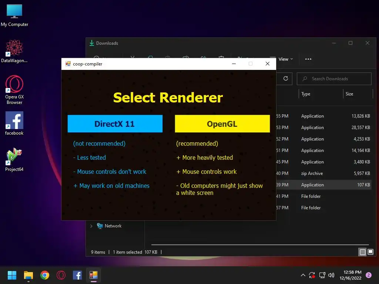Image resolution: width=379 pixels, height=284 pixels.
Task: Select the zip Archive row
Action: (x=324, y=173)
